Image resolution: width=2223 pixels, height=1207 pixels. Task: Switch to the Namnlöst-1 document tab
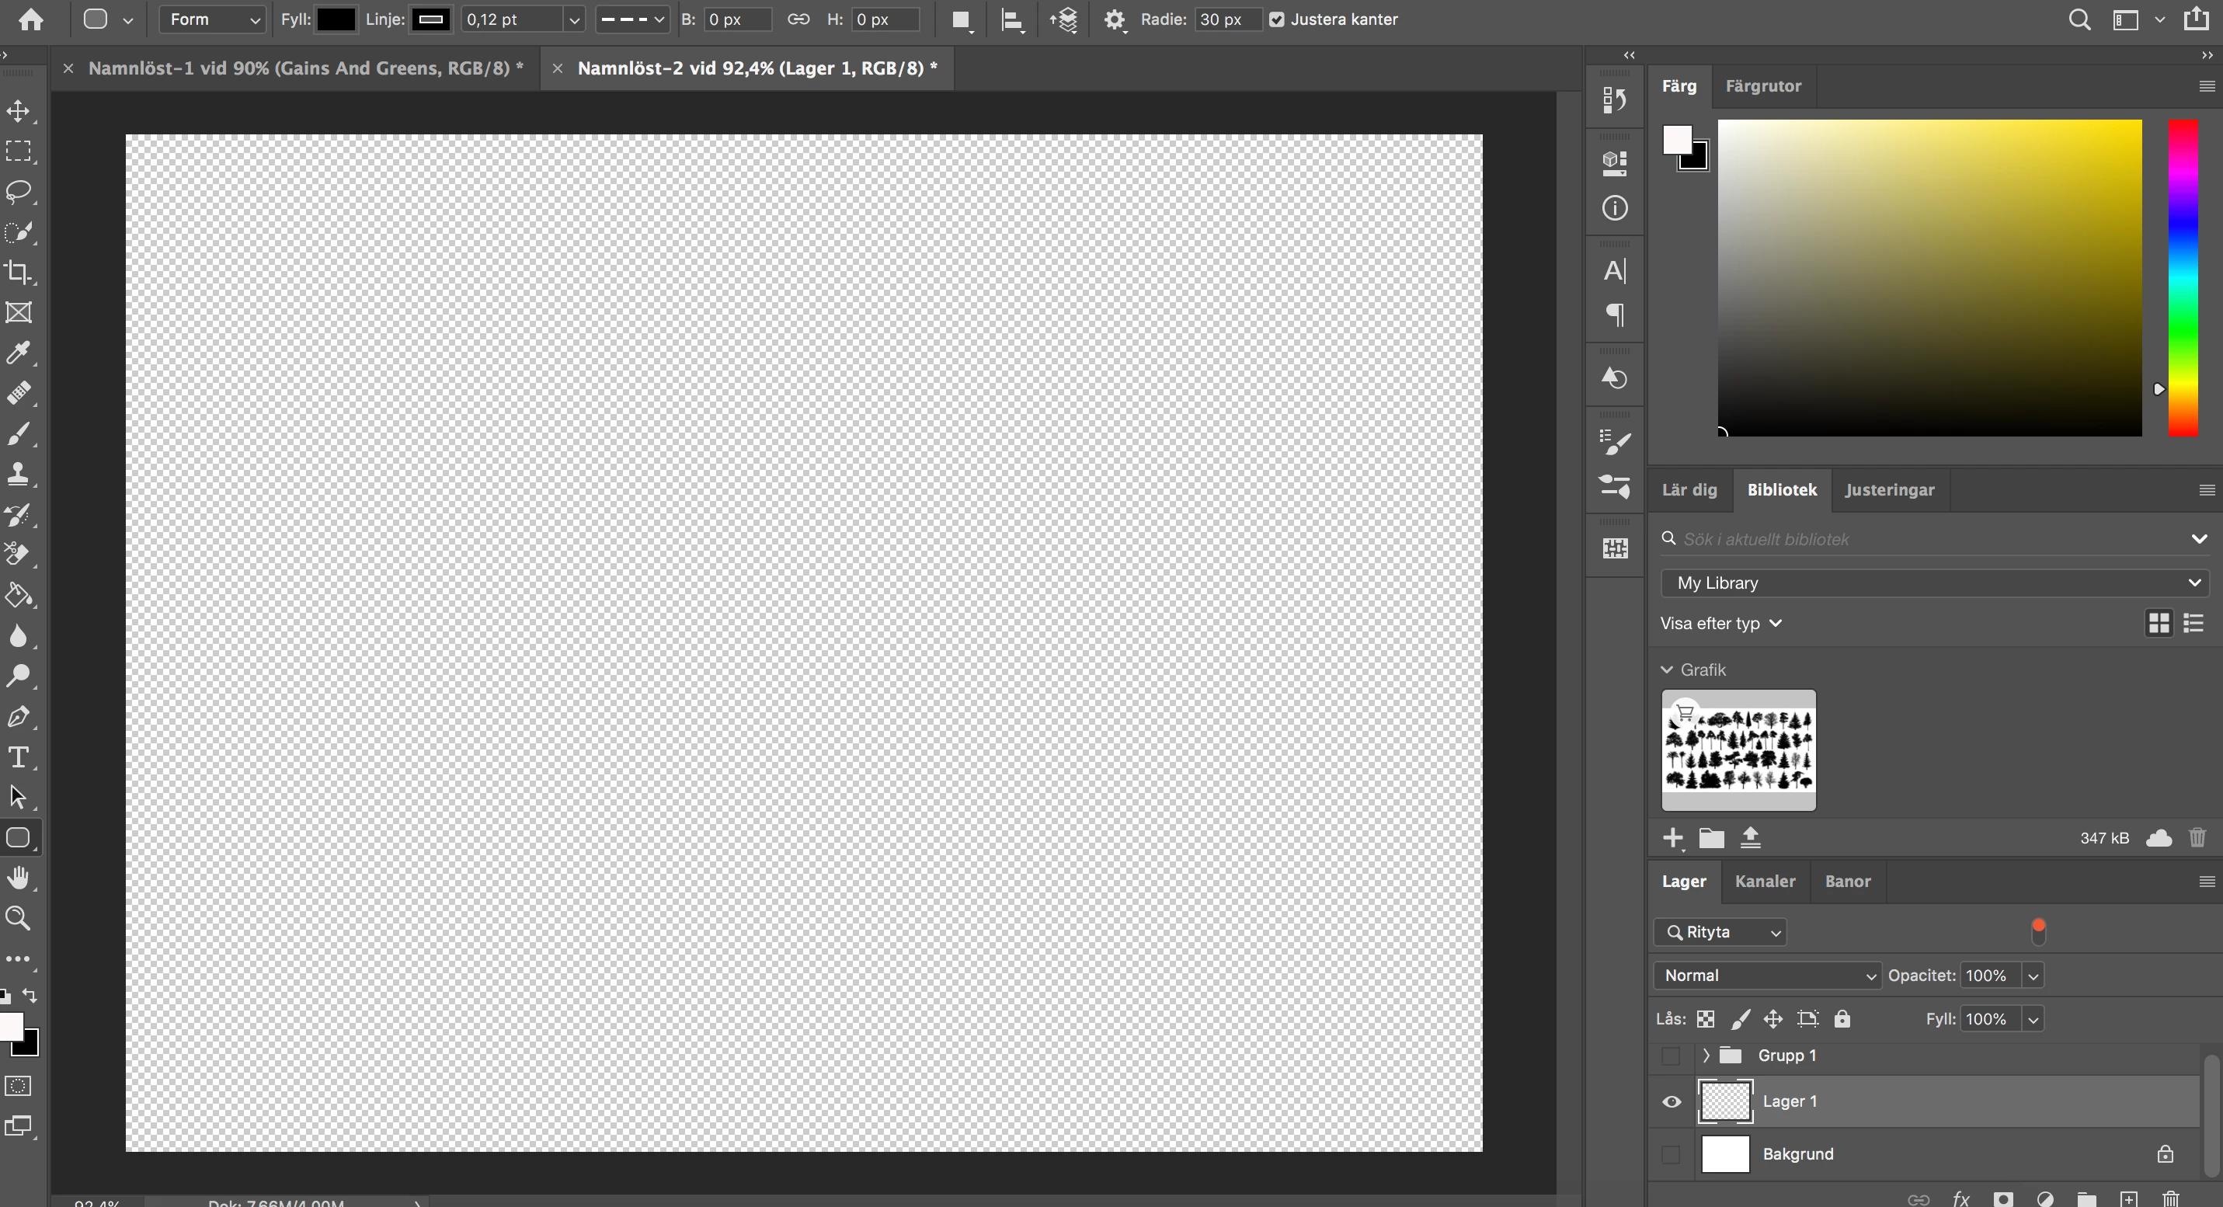pos(305,68)
